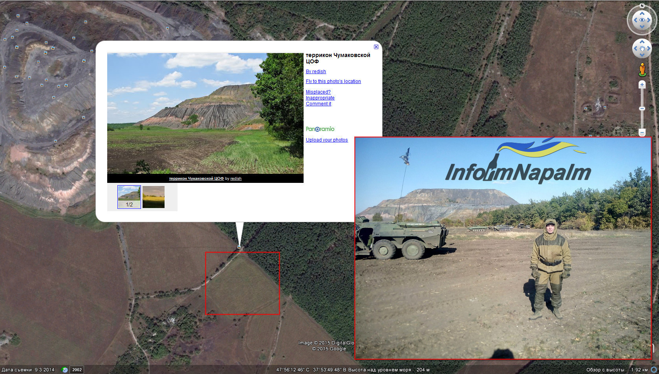
Task: Click the 'Comment it' link
Action: click(x=318, y=104)
